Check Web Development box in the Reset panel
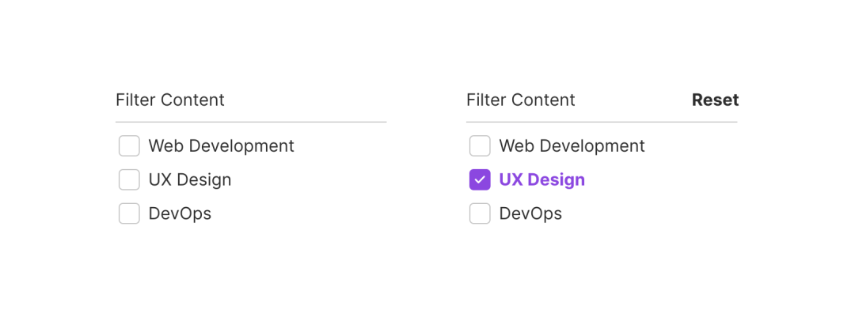Image resolution: width=855 pixels, height=317 pixels. click(x=480, y=146)
